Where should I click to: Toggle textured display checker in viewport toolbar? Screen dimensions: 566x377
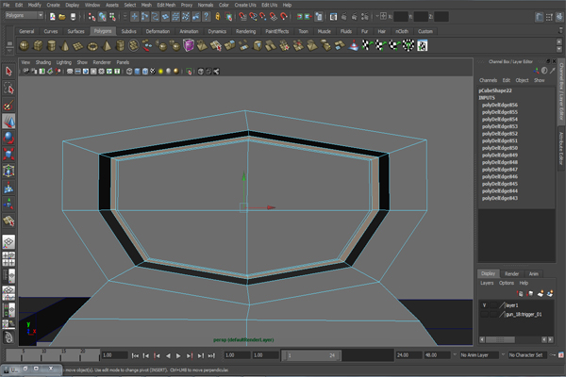[x=153, y=72]
